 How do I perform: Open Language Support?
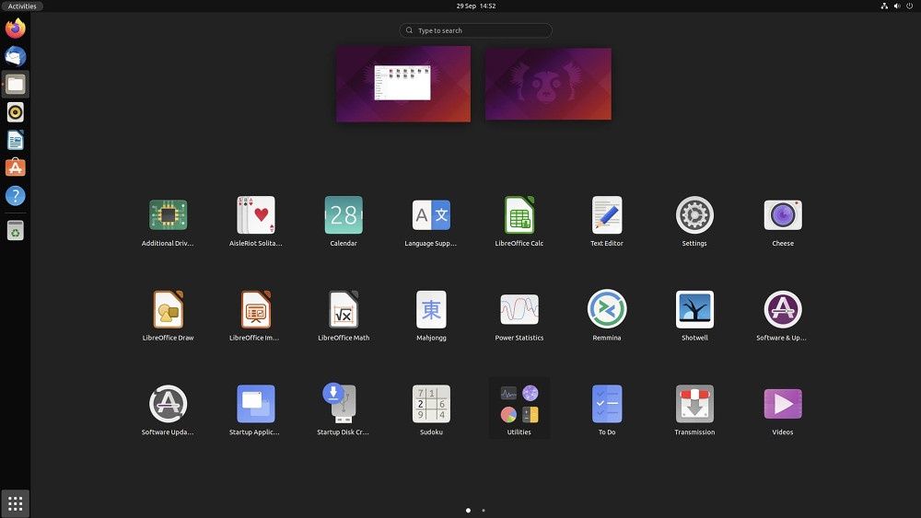tap(431, 214)
